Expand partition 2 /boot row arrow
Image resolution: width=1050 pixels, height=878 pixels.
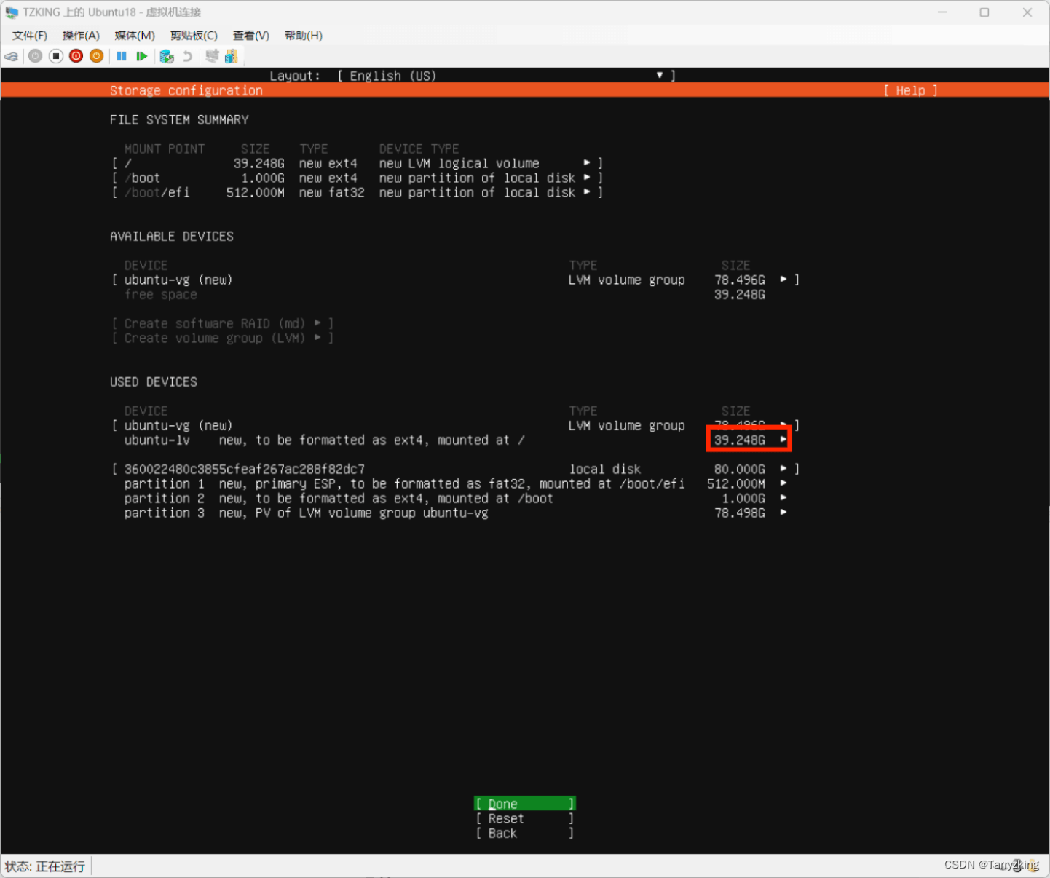pos(783,498)
